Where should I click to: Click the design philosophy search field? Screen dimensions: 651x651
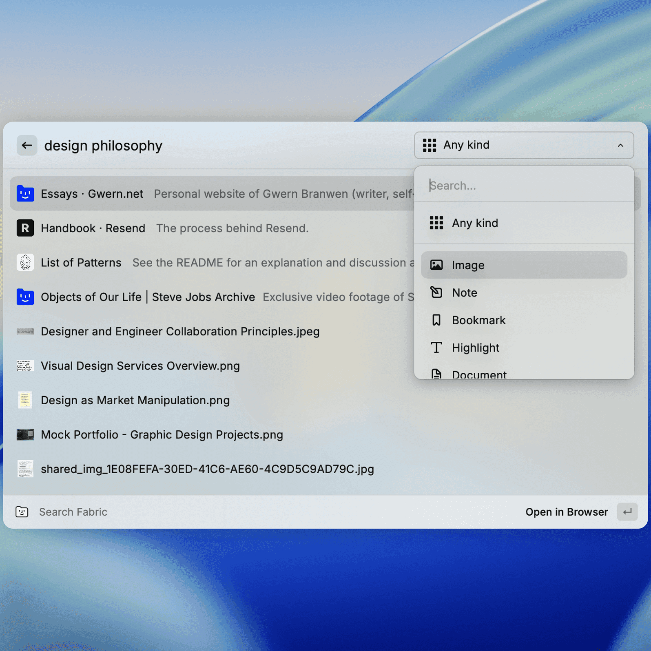[x=104, y=146]
